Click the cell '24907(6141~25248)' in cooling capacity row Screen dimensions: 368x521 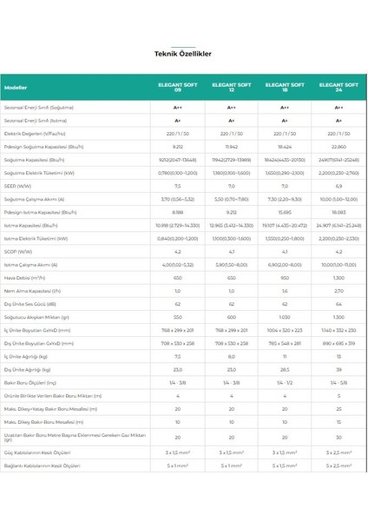[x=338, y=160]
